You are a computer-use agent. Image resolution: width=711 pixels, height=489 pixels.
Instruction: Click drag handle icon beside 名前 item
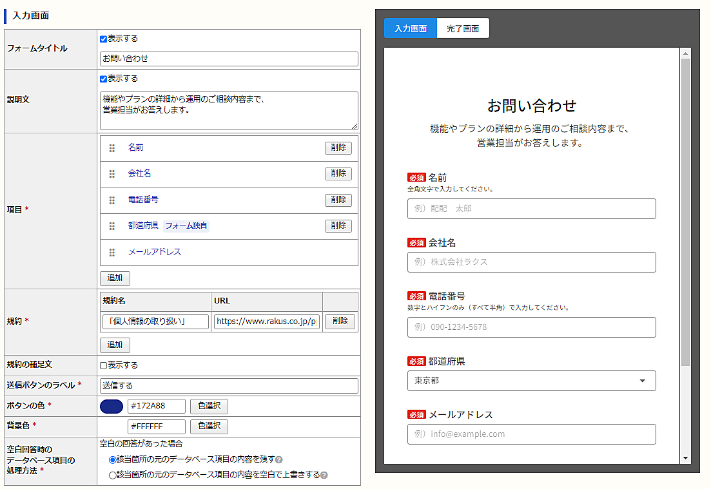pyautogui.click(x=112, y=148)
